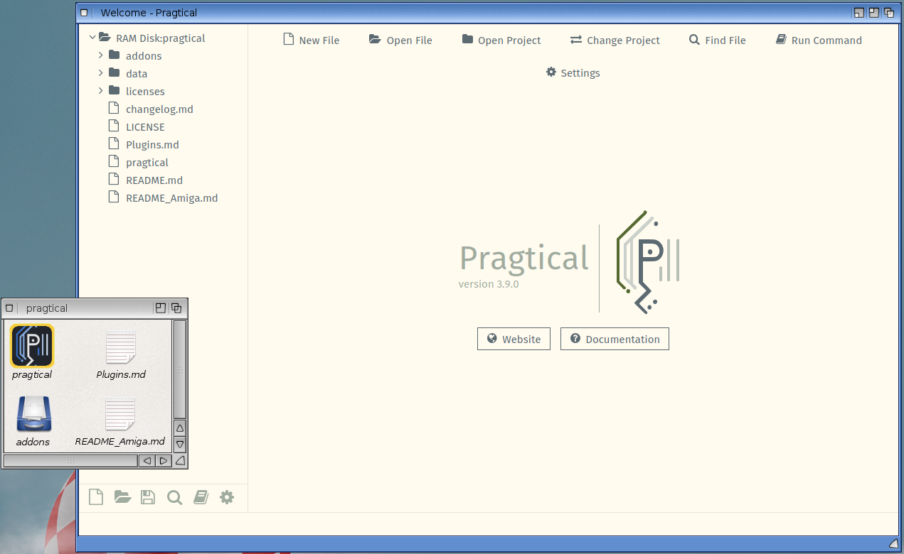This screenshot has width=904, height=554.
Task: Click the gear settings icon in bottom toolbar
Action: tap(227, 497)
